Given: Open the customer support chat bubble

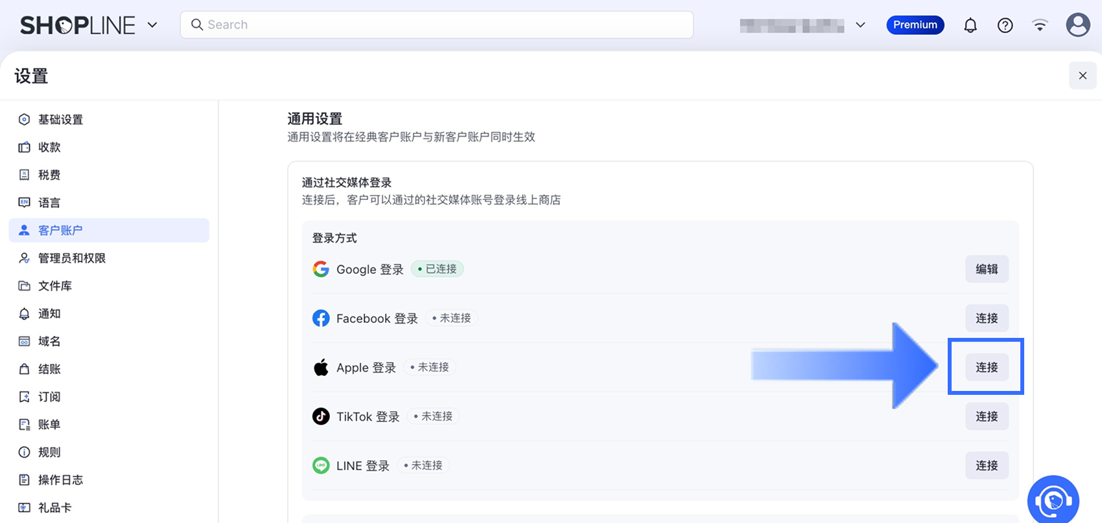Looking at the screenshot, I should [1053, 500].
